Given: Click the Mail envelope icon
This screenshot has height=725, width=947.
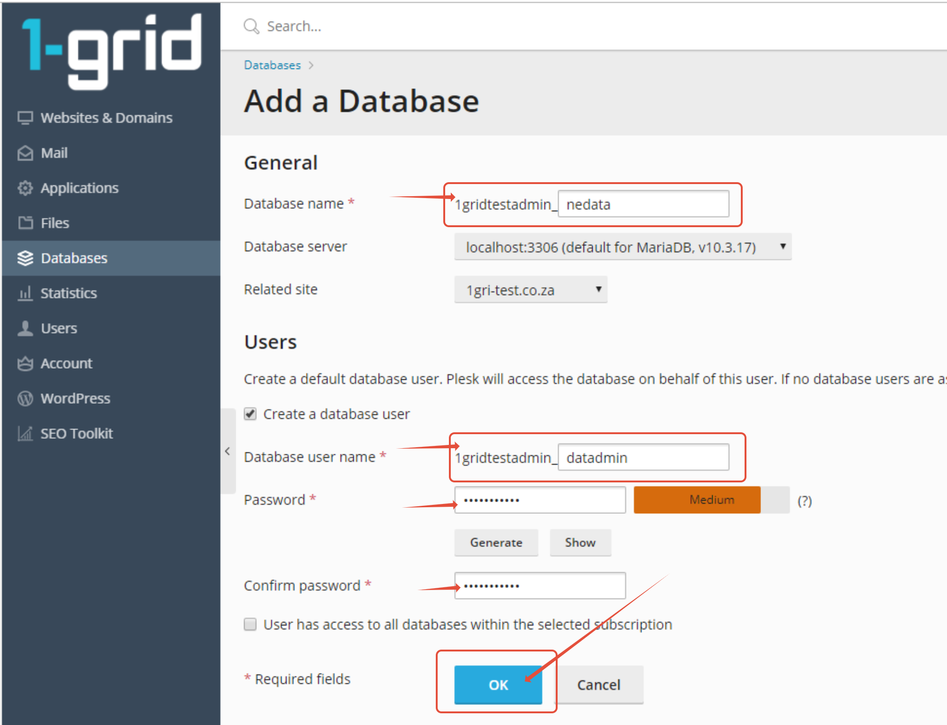Looking at the screenshot, I should coord(25,153).
